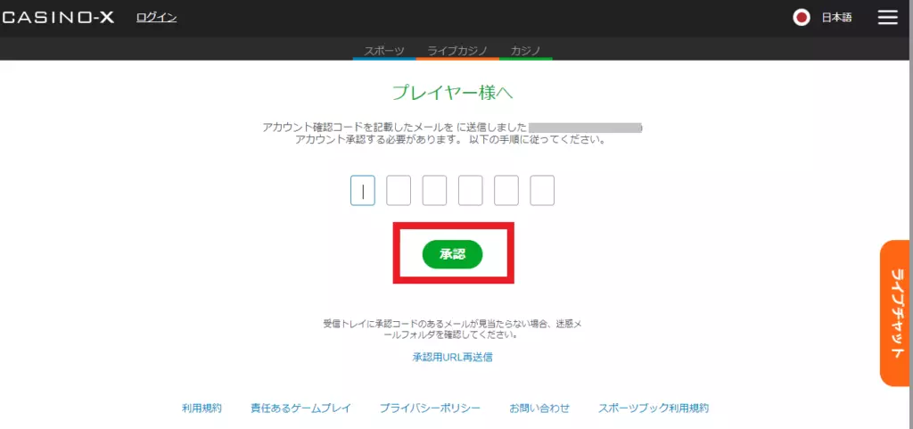This screenshot has width=913, height=429.
Task: Focus the first verification code box
Action: (363, 190)
